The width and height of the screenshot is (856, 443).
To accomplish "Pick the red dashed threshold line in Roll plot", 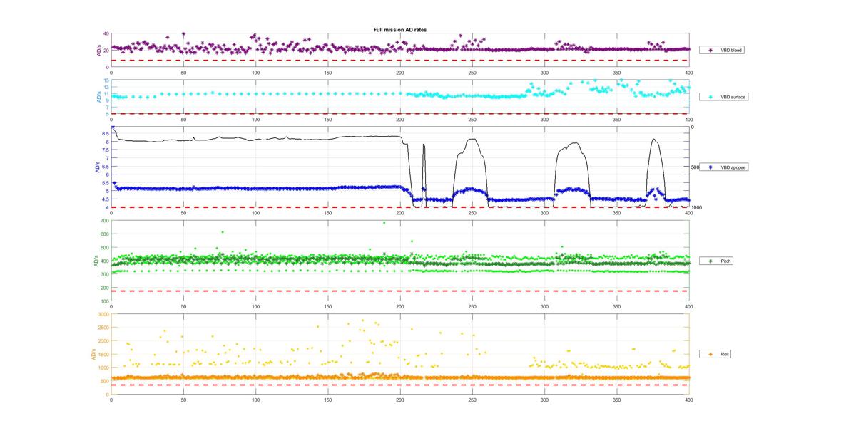I will pos(400,385).
